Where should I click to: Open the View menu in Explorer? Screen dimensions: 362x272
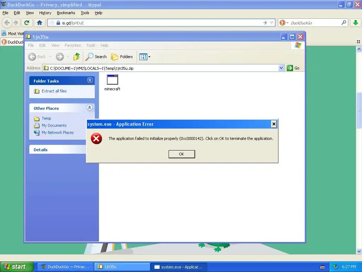pyautogui.click(x=55, y=45)
